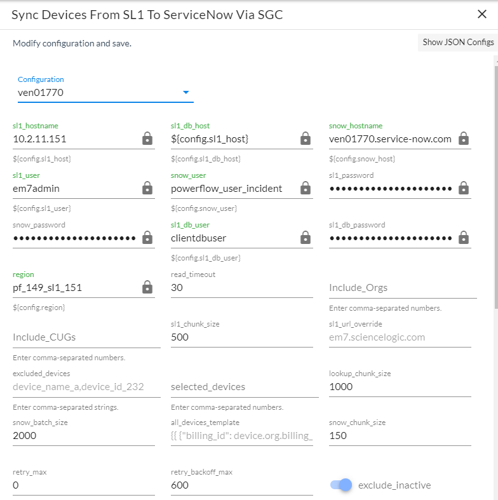
Task: Show JSON Configs
Action: pyautogui.click(x=458, y=43)
